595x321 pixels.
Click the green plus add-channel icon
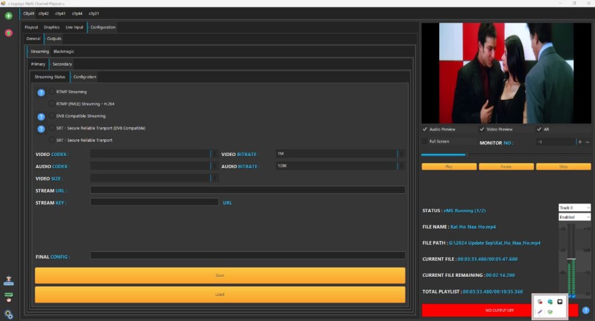(x=8, y=16)
